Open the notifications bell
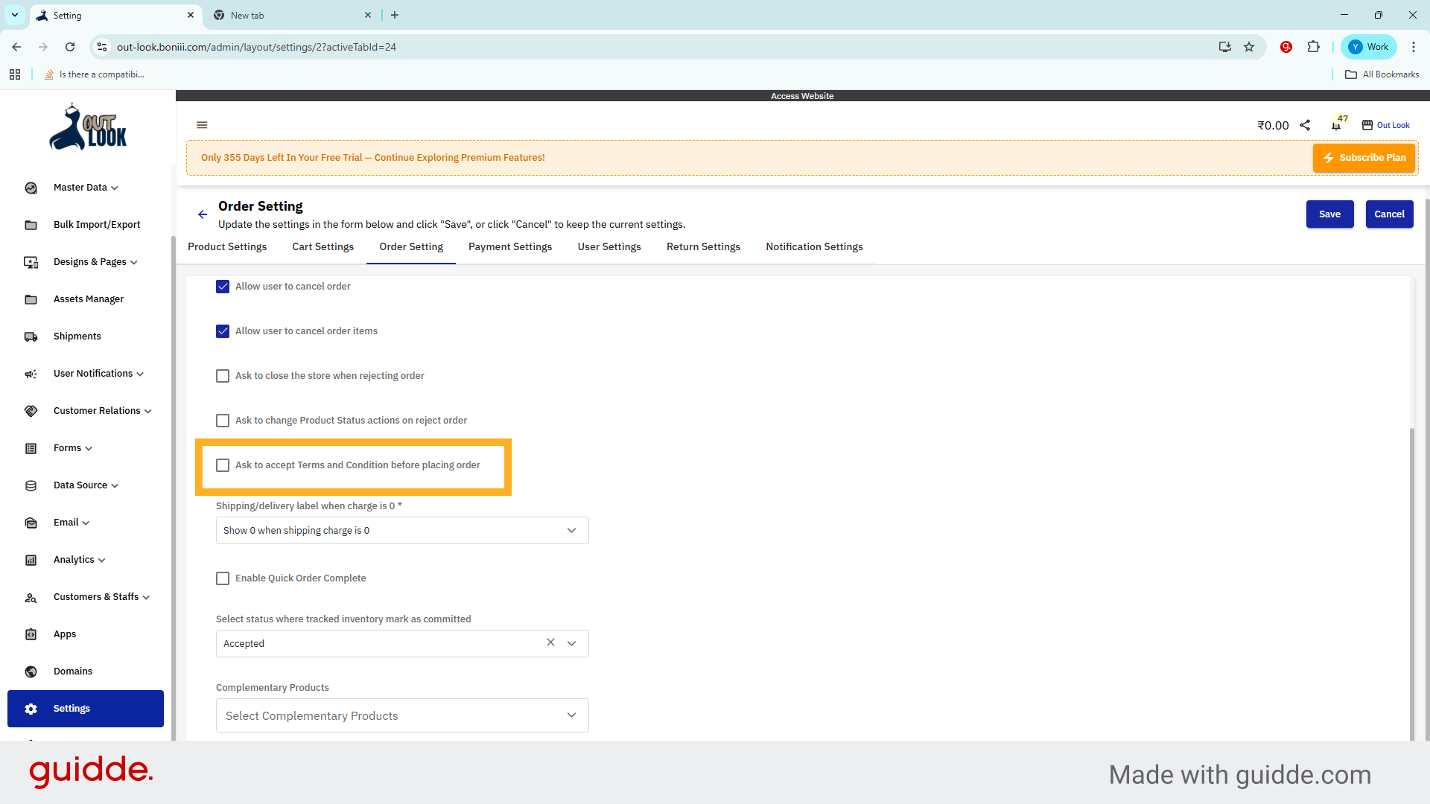1430x804 pixels. (1335, 125)
